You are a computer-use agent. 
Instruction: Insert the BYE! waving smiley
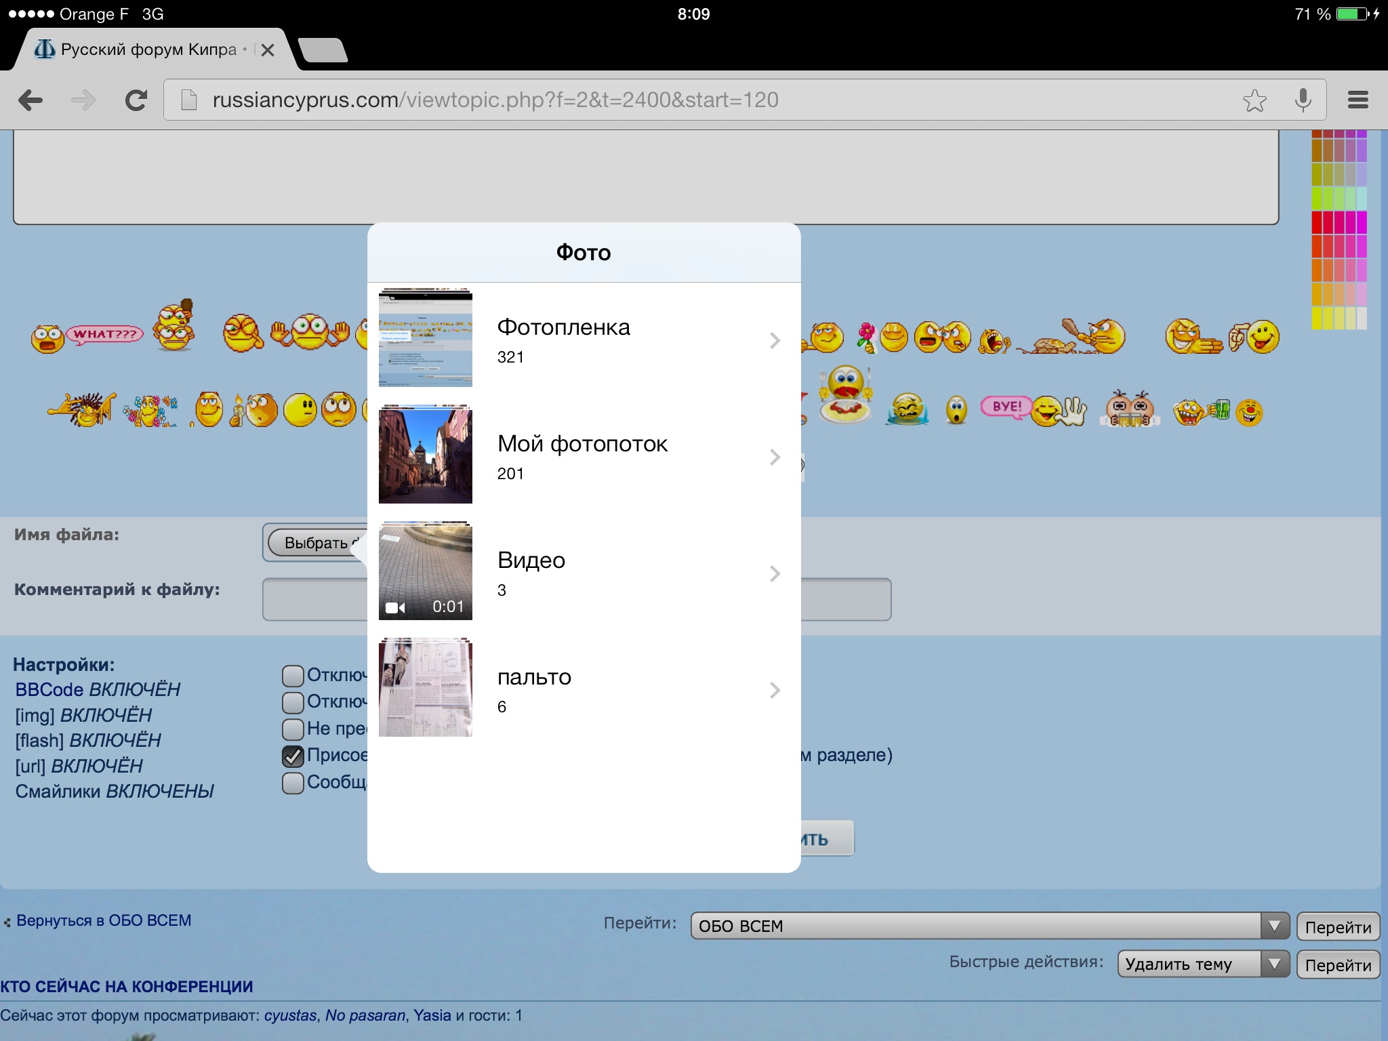coord(1032,409)
